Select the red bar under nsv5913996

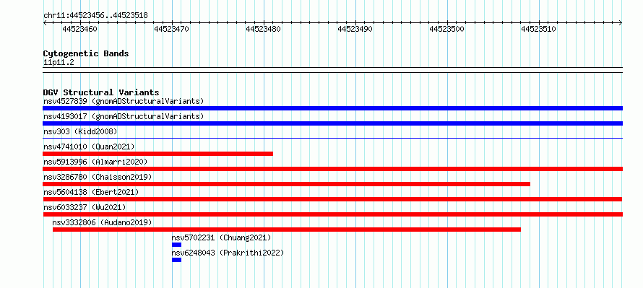click(x=332, y=169)
